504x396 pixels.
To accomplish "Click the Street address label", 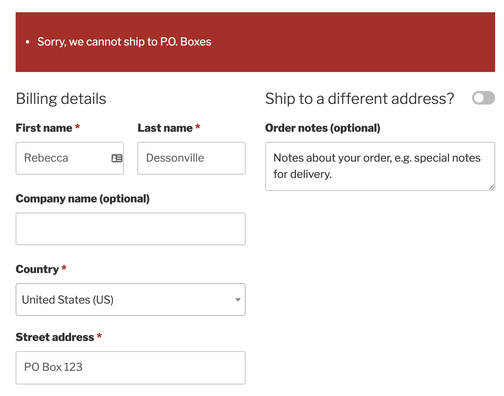I will pyautogui.click(x=55, y=337).
